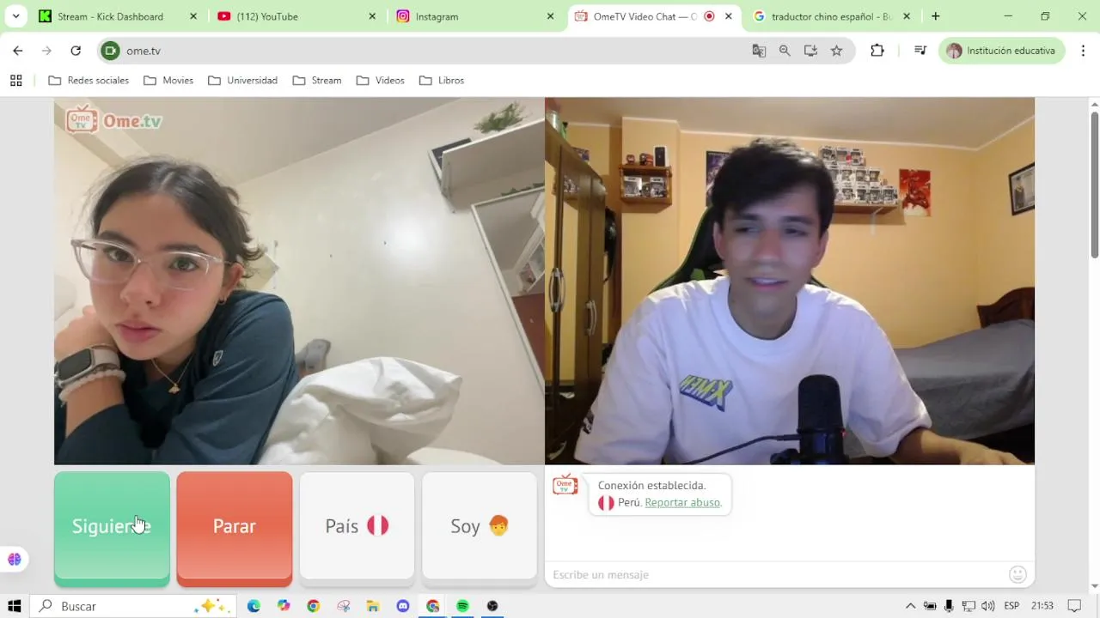Open the Institución educativa profile button
The height and width of the screenshot is (618, 1100).
pos(1001,51)
